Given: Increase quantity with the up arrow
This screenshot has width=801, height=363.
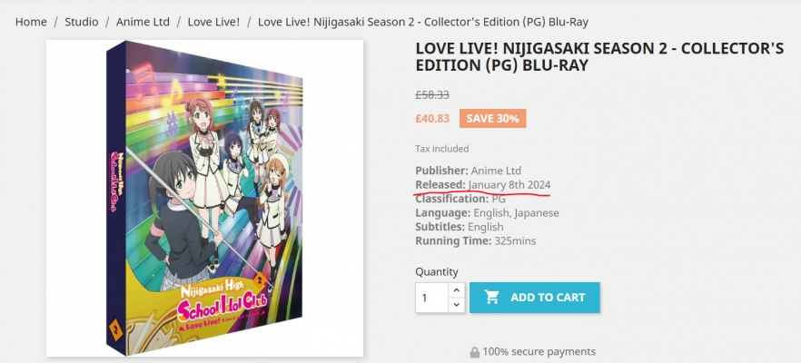Looking at the screenshot, I should tap(457, 289).
